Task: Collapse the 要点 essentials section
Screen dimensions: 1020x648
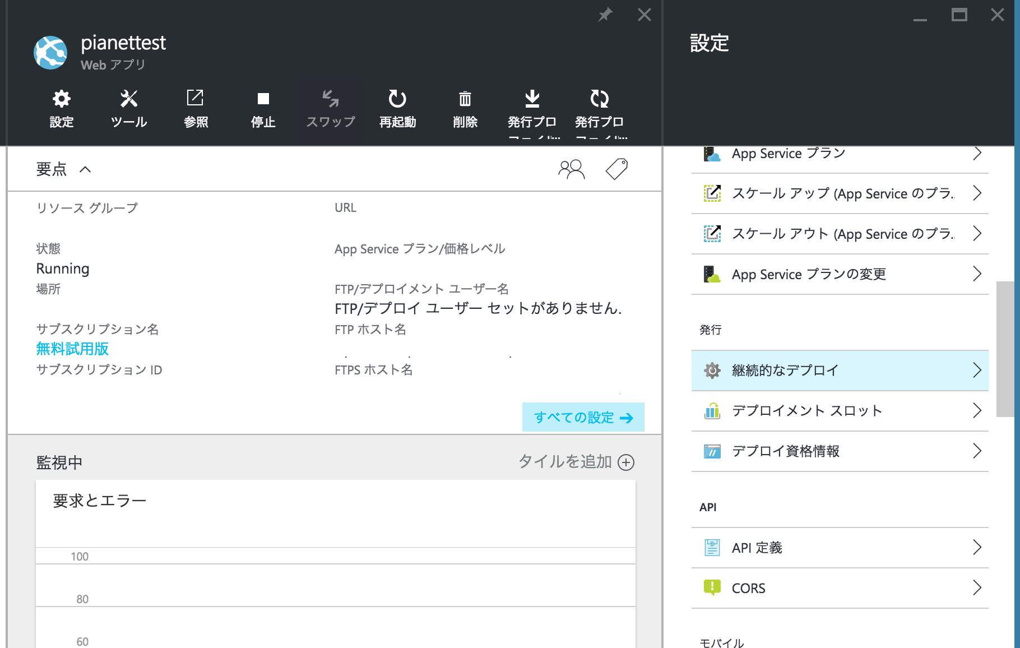Action: coord(85,169)
